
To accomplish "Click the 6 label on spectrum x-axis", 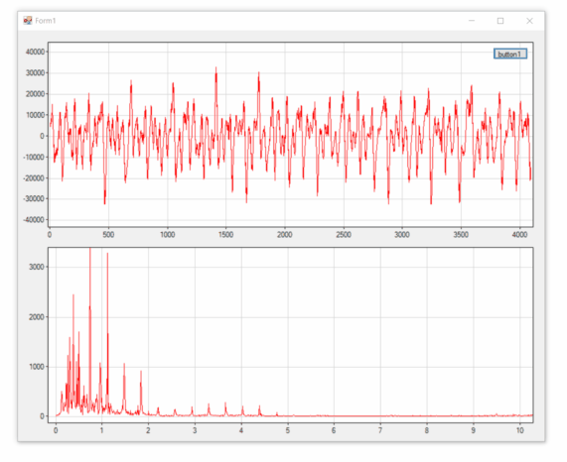I will pos(334,430).
